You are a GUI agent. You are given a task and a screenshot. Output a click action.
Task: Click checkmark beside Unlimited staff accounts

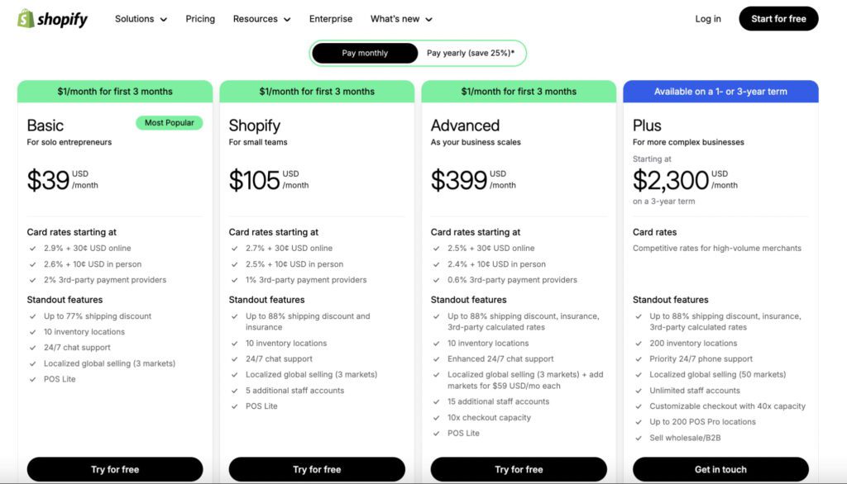(638, 391)
